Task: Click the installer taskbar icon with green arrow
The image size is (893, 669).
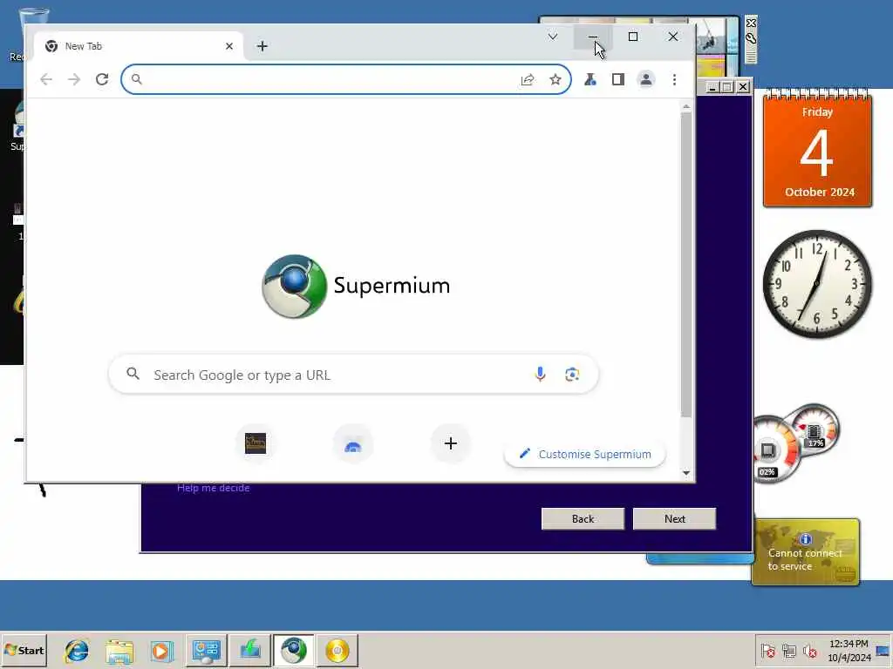Action: [x=250, y=650]
